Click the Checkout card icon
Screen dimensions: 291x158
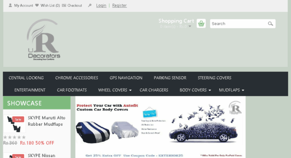coord(64,5)
